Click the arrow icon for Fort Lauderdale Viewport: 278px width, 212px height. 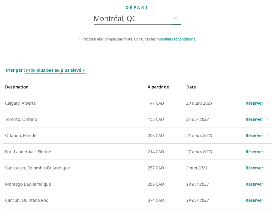pyautogui.click(x=267, y=152)
